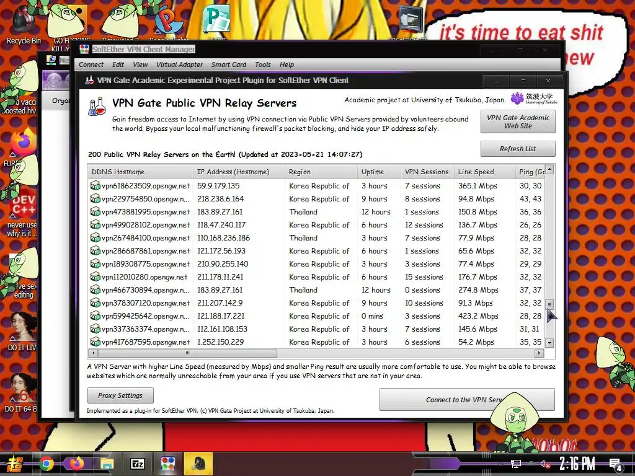Screen dimensions: 635x476
Task: Select server icon for vpn267484100.opengw.net
Action: (95, 237)
